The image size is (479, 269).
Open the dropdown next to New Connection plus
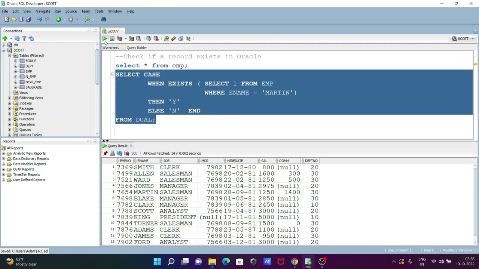point(11,38)
